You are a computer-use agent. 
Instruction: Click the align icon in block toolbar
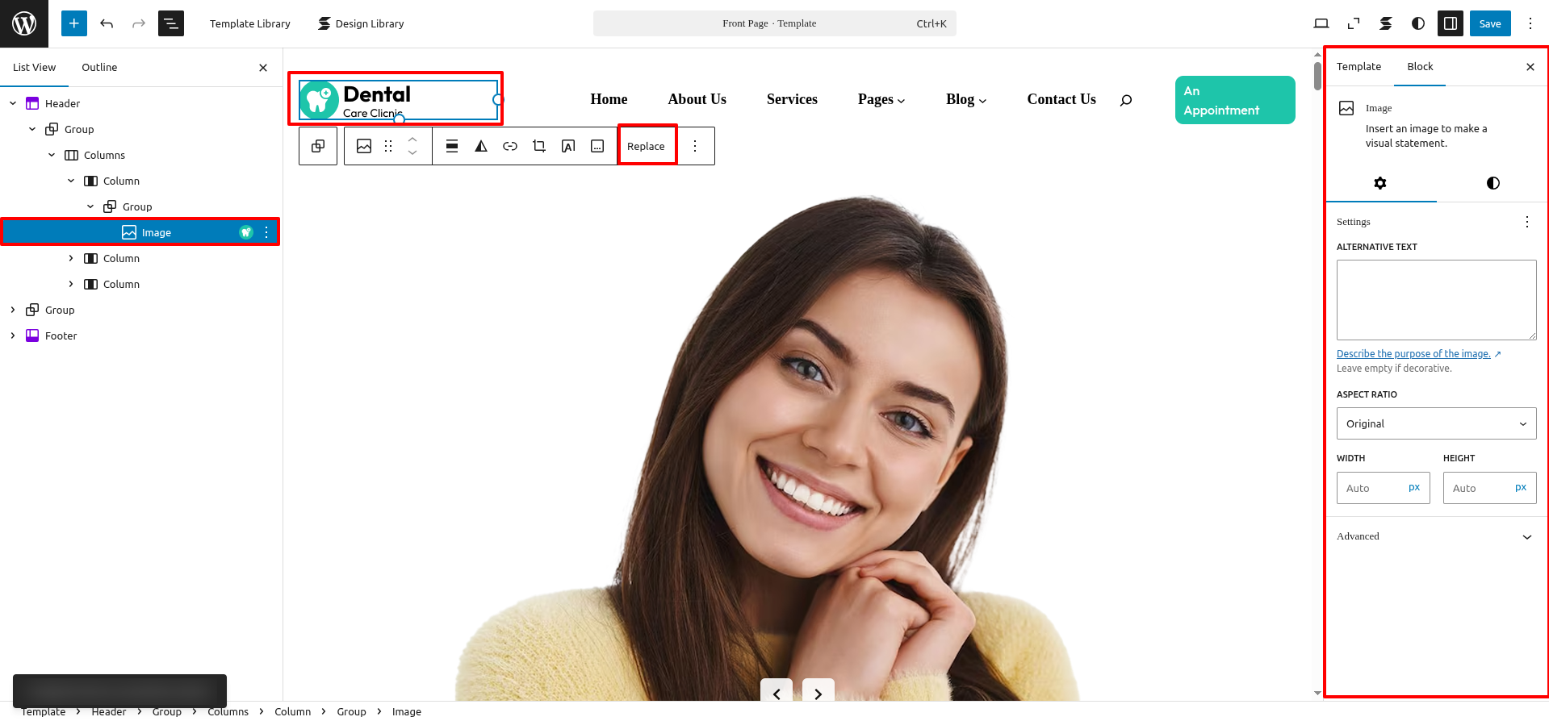coord(452,146)
